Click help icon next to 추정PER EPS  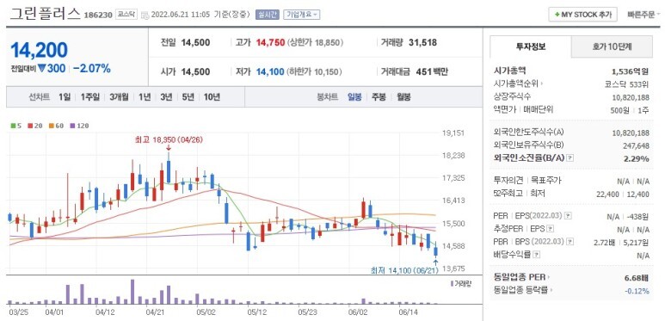[x=551, y=229]
